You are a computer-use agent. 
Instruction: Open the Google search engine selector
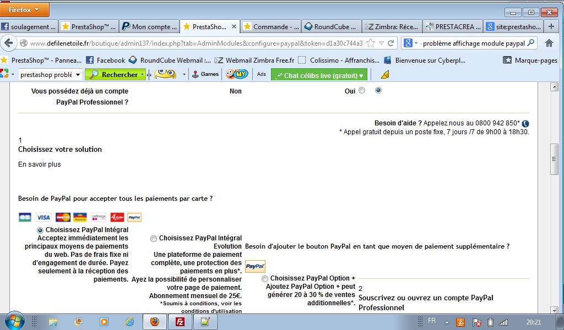pyautogui.click(x=410, y=43)
